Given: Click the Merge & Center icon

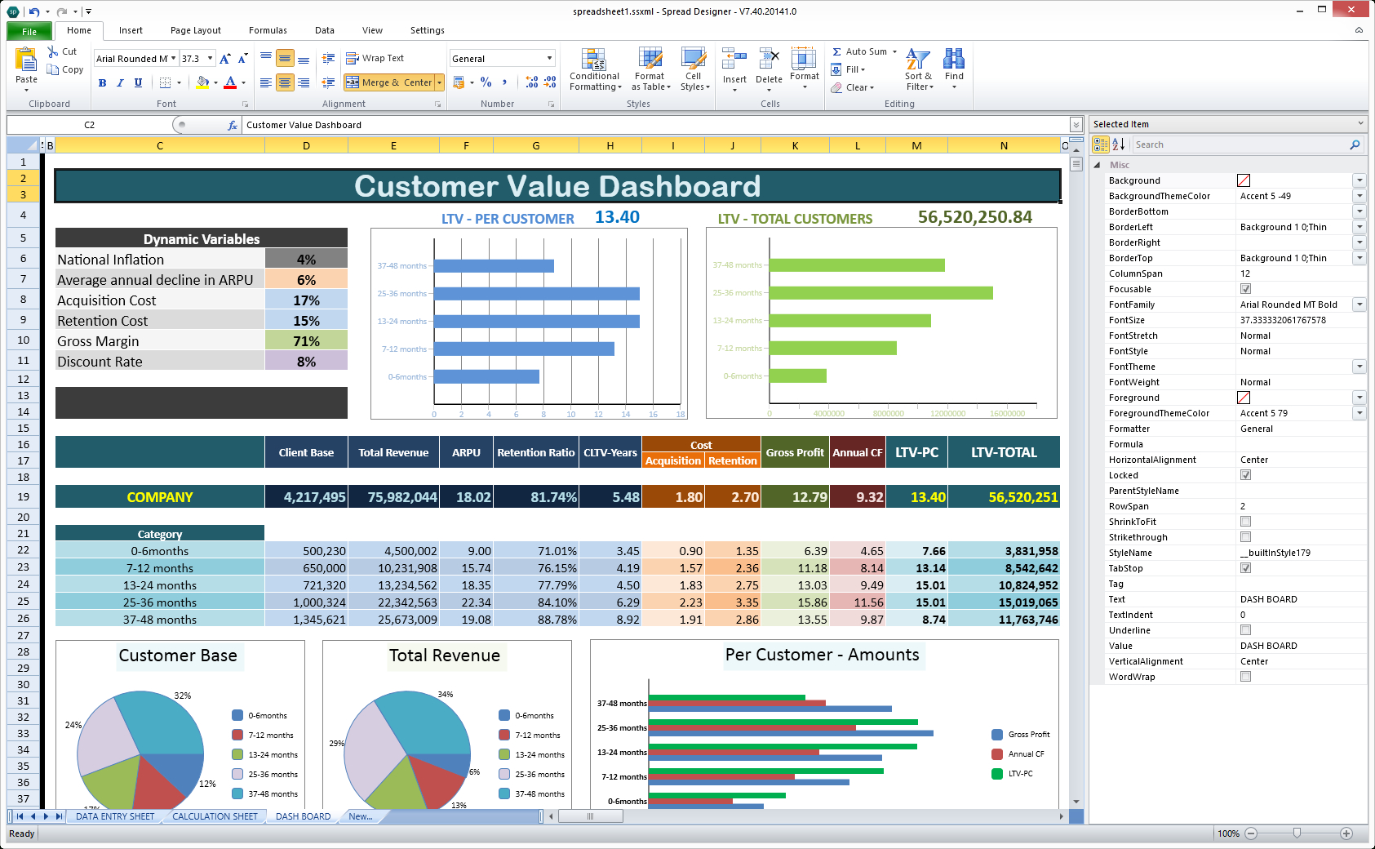Looking at the screenshot, I should pyautogui.click(x=353, y=82).
